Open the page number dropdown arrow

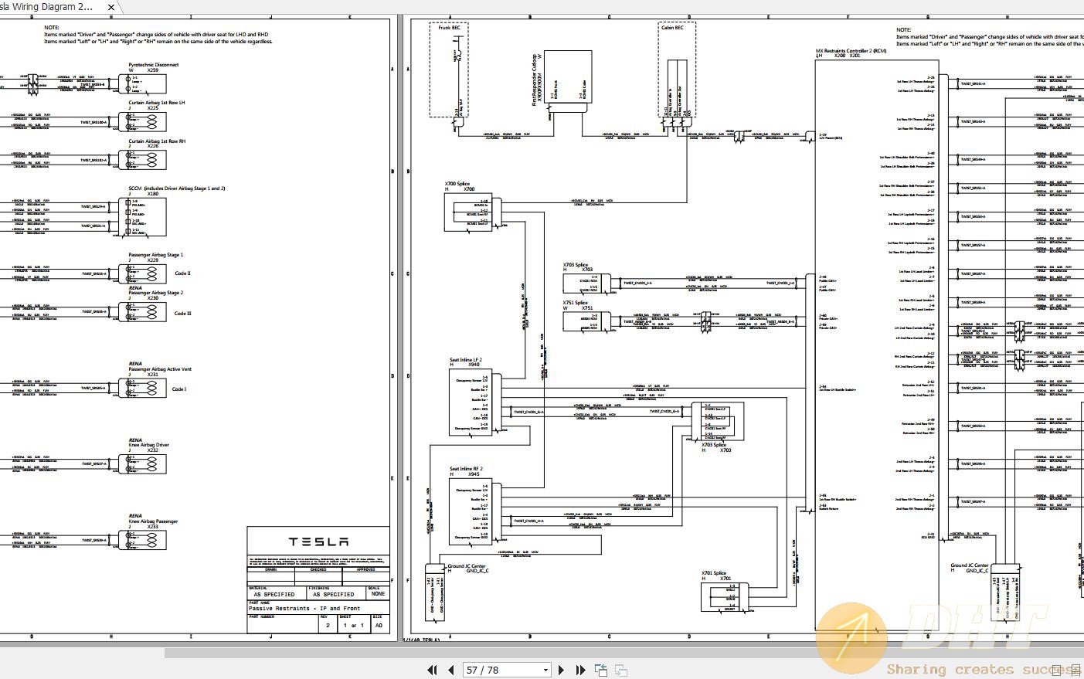[x=545, y=670]
